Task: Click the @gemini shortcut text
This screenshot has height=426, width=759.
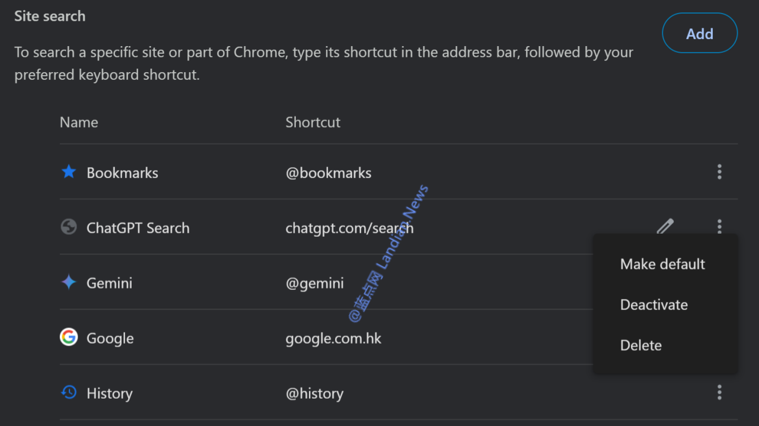Action: [314, 283]
